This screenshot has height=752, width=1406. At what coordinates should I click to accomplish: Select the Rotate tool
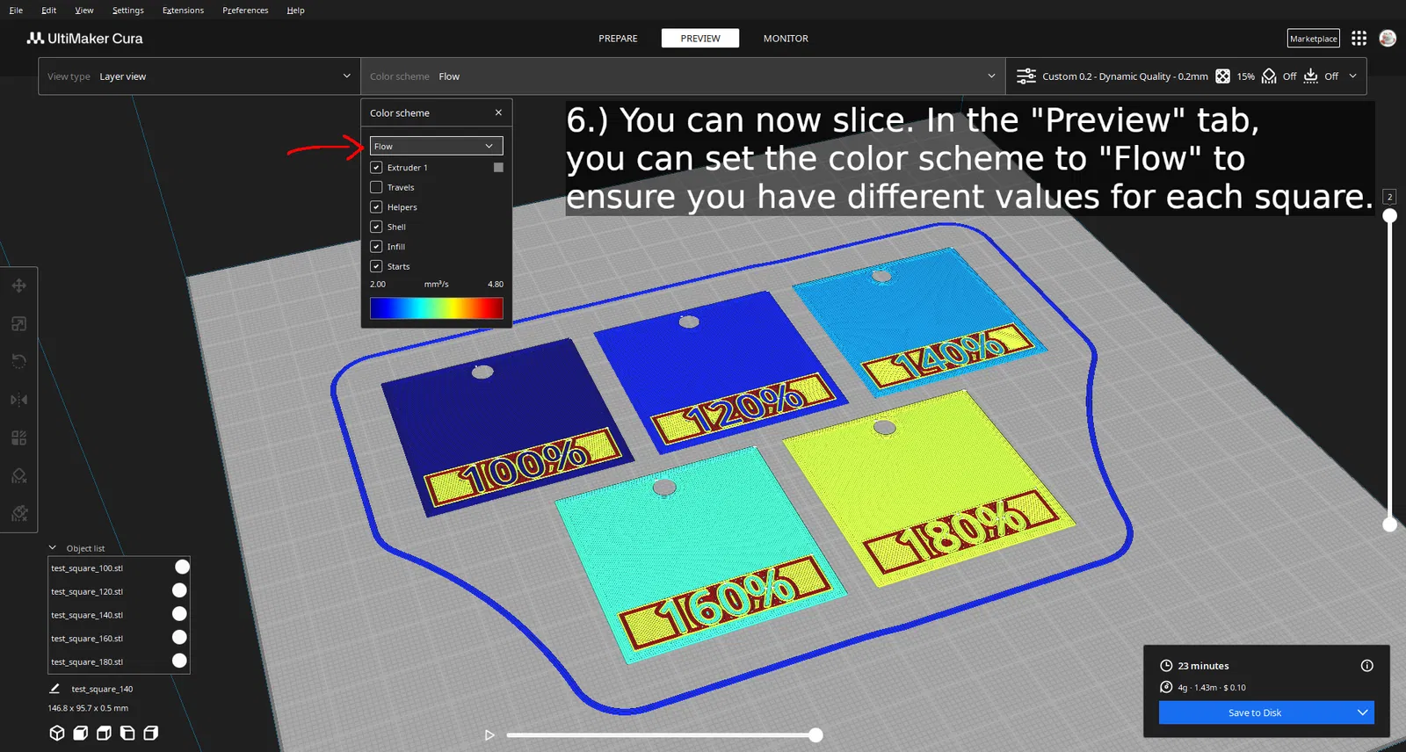[18, 361]
